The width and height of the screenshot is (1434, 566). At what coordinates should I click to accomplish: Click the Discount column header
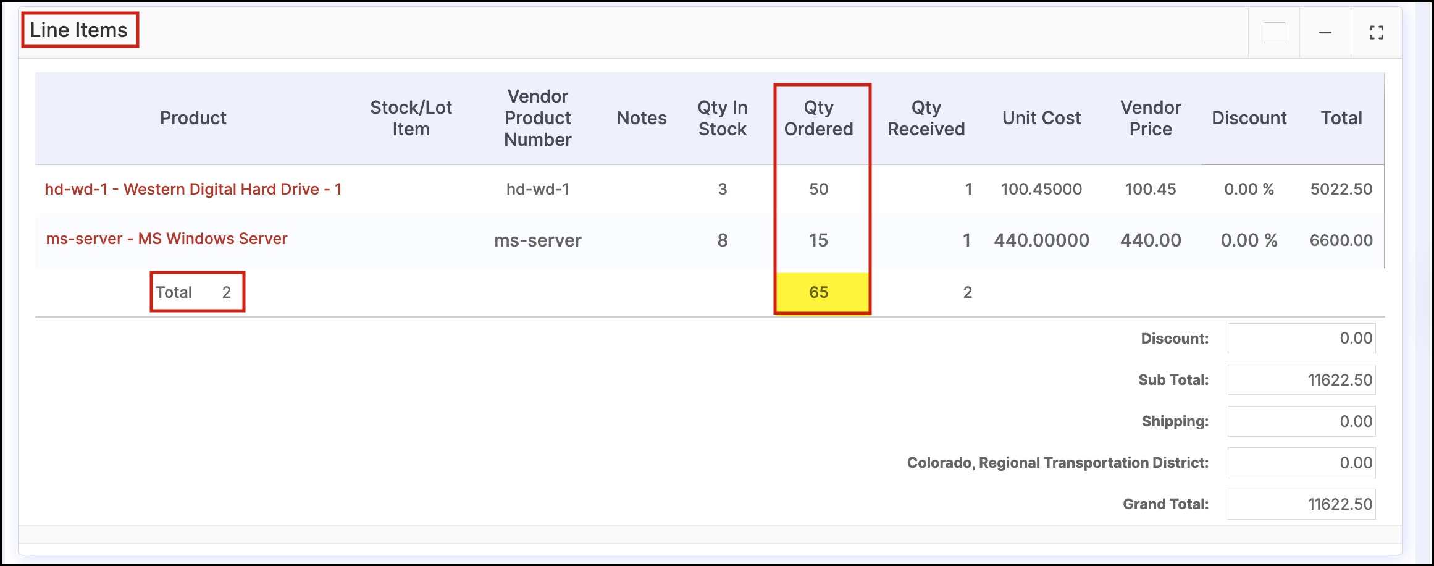pyautogui.click(x=1249, y=118)
